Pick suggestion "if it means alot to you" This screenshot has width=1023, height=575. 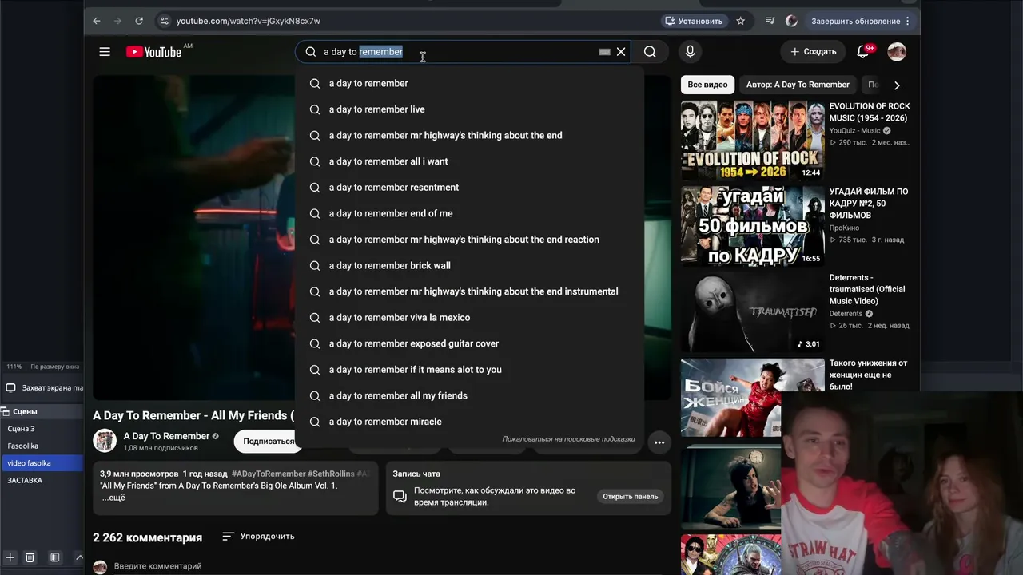pyautogui.click(x=469, y=370)
